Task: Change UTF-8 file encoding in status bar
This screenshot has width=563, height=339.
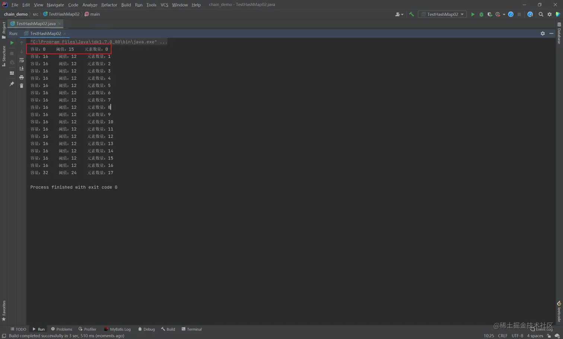Action: [x=517, y=336]
